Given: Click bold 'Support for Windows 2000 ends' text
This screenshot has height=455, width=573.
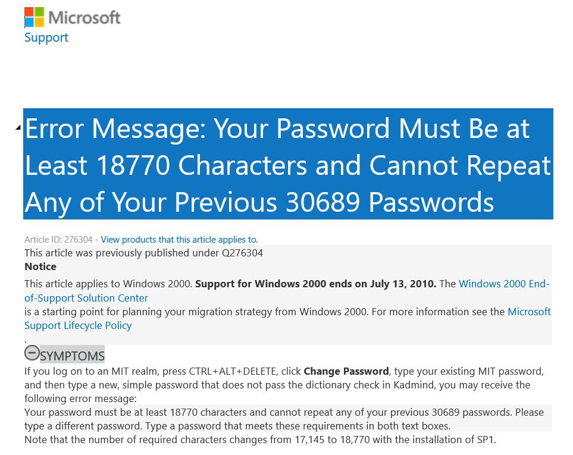Looking at the screenshot, I should point(315,284).
